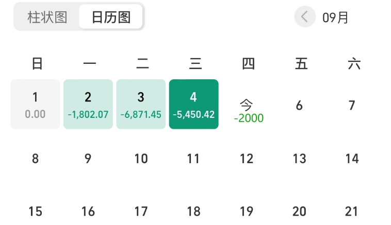This screenshot has width=391, height=225.
Task: Pick day 6 in the calendar
Action: point(299,105)
